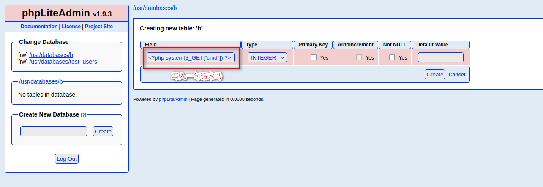
Task: Click the phpLiteAdmin v1.9.3 title
Action: point(67,13)
